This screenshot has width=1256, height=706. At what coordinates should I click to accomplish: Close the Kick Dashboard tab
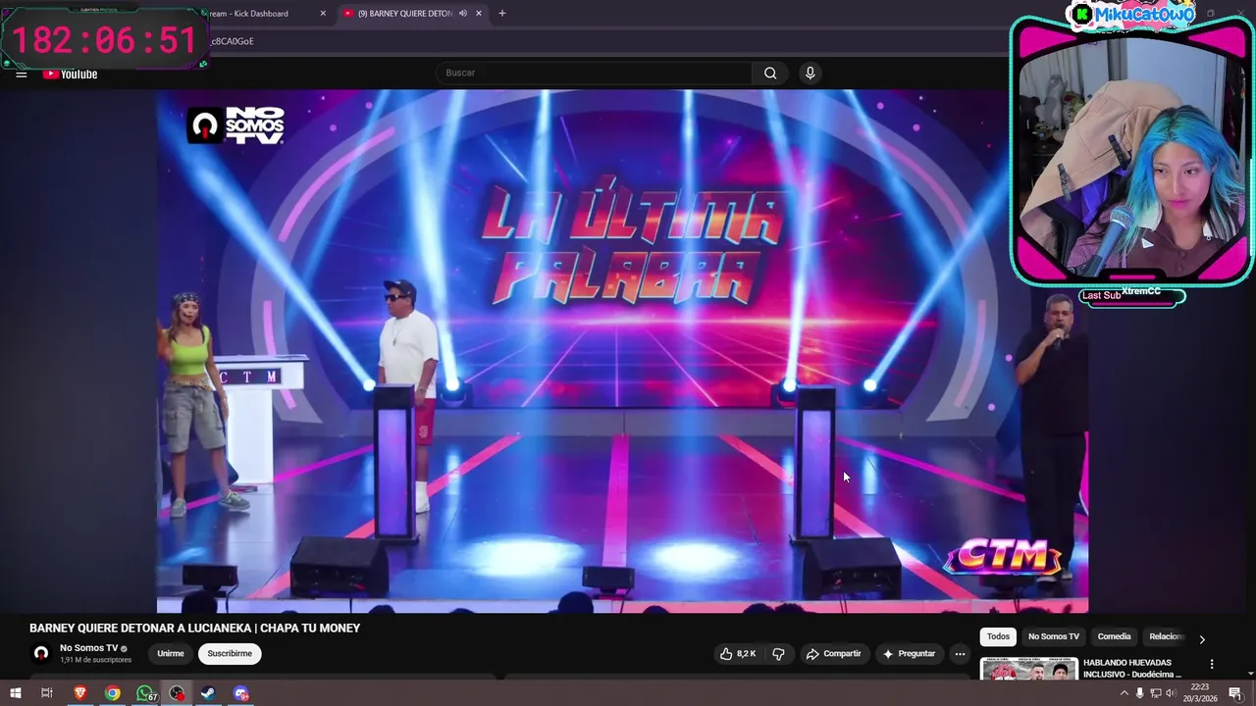pos(323,14)
